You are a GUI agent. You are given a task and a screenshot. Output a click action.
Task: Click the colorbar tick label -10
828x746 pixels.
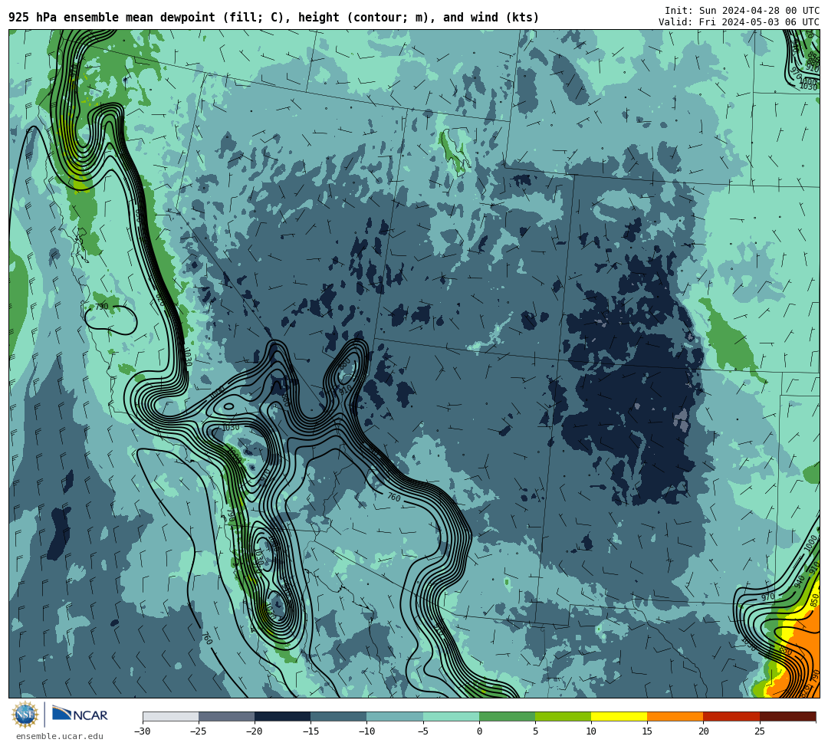pyautogui.click(x=366, y=731)
